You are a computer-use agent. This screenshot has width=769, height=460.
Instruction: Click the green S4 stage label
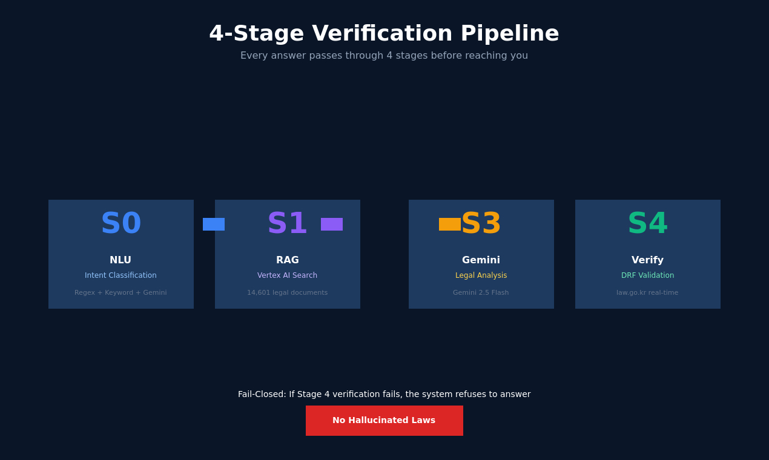(648, 224)
